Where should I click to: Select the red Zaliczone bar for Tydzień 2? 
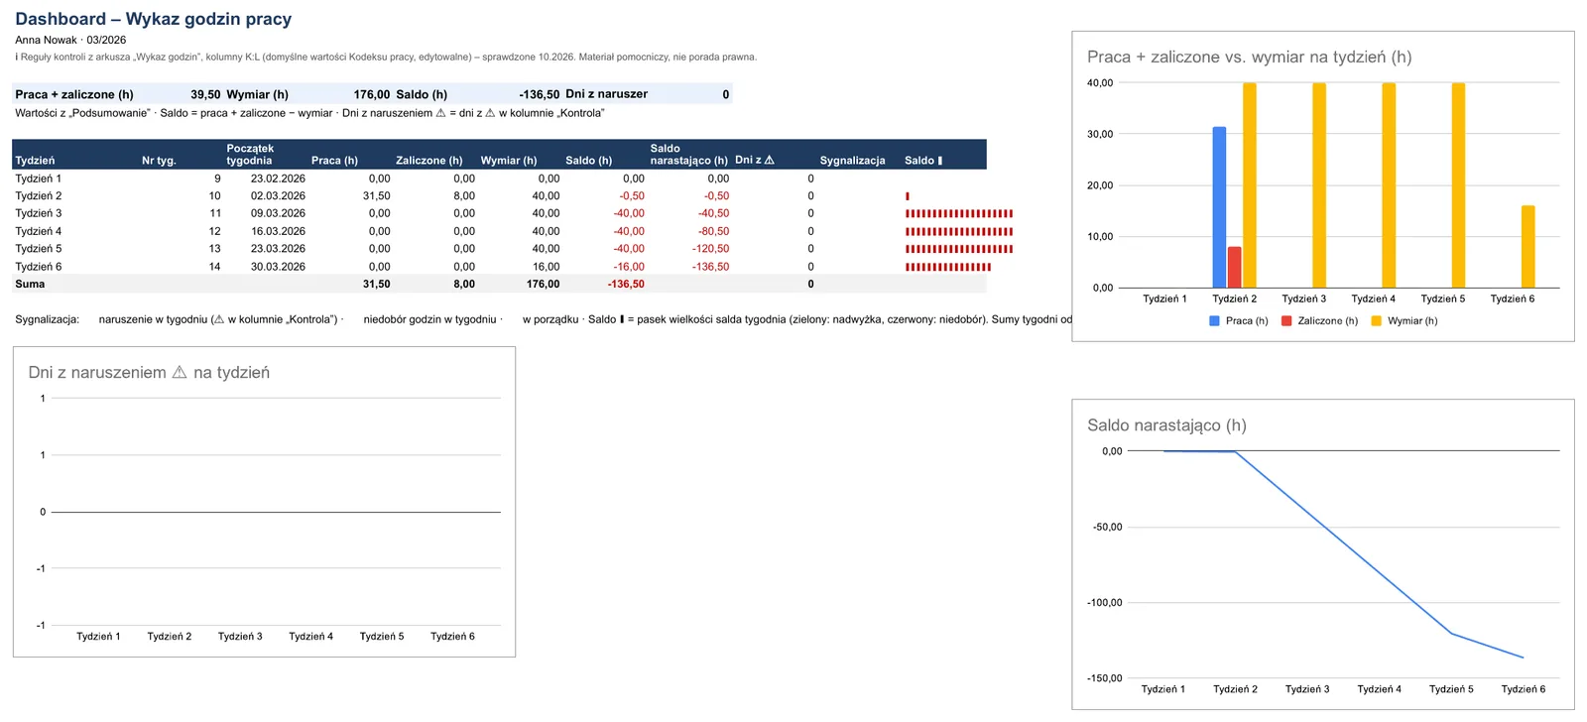(1234, 267)
